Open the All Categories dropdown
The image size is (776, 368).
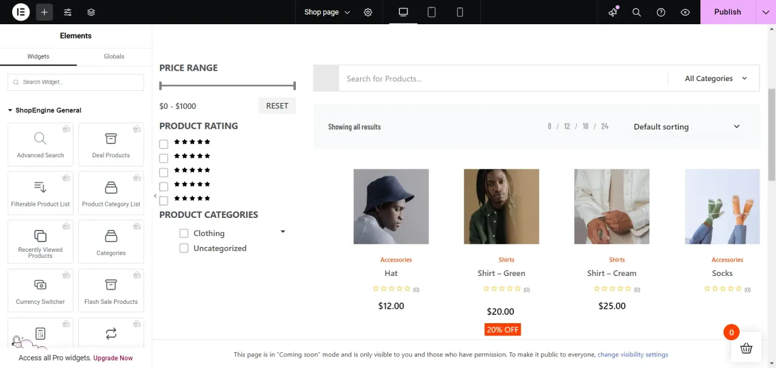coord(715,79)
